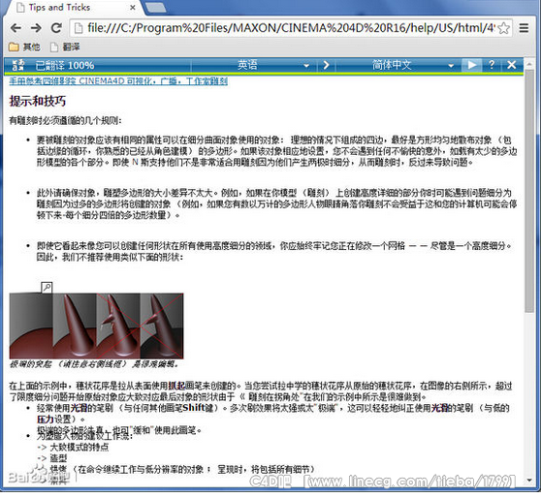Open the 其他 bookmarks folder

point(24,47)
